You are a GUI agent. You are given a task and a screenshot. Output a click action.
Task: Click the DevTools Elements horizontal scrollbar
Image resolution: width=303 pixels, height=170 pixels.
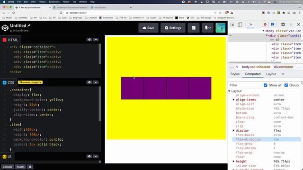tap(255, 62)
